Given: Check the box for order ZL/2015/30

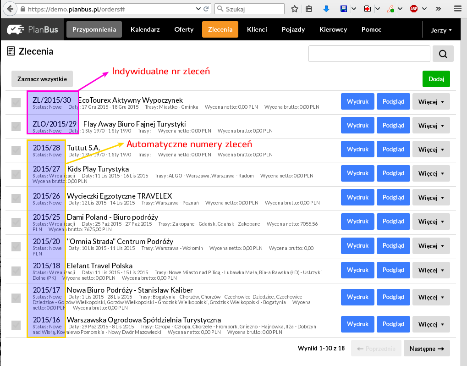Looking at the screenshot, I should click(x=16, y=102).
